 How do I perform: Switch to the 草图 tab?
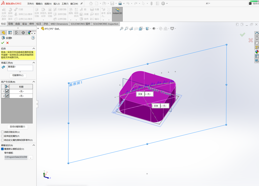pos(11,24)
